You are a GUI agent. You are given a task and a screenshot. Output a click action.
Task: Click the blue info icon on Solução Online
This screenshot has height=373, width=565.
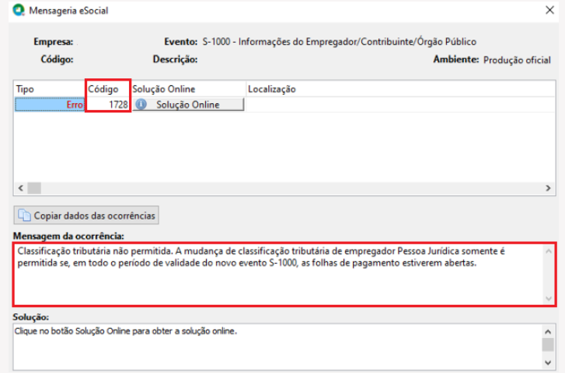pos(141,105)
